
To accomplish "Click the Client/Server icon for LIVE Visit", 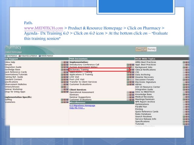I will pyautogui.click(x=130, y=77).
